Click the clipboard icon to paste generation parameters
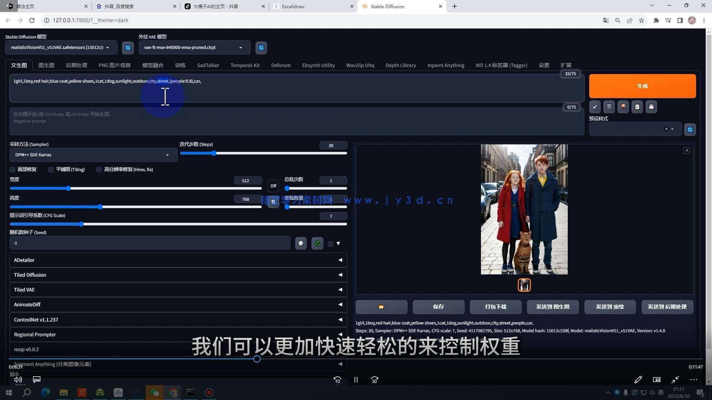Image resolution: width=712 pixels, height=400 pixels. 637,107
